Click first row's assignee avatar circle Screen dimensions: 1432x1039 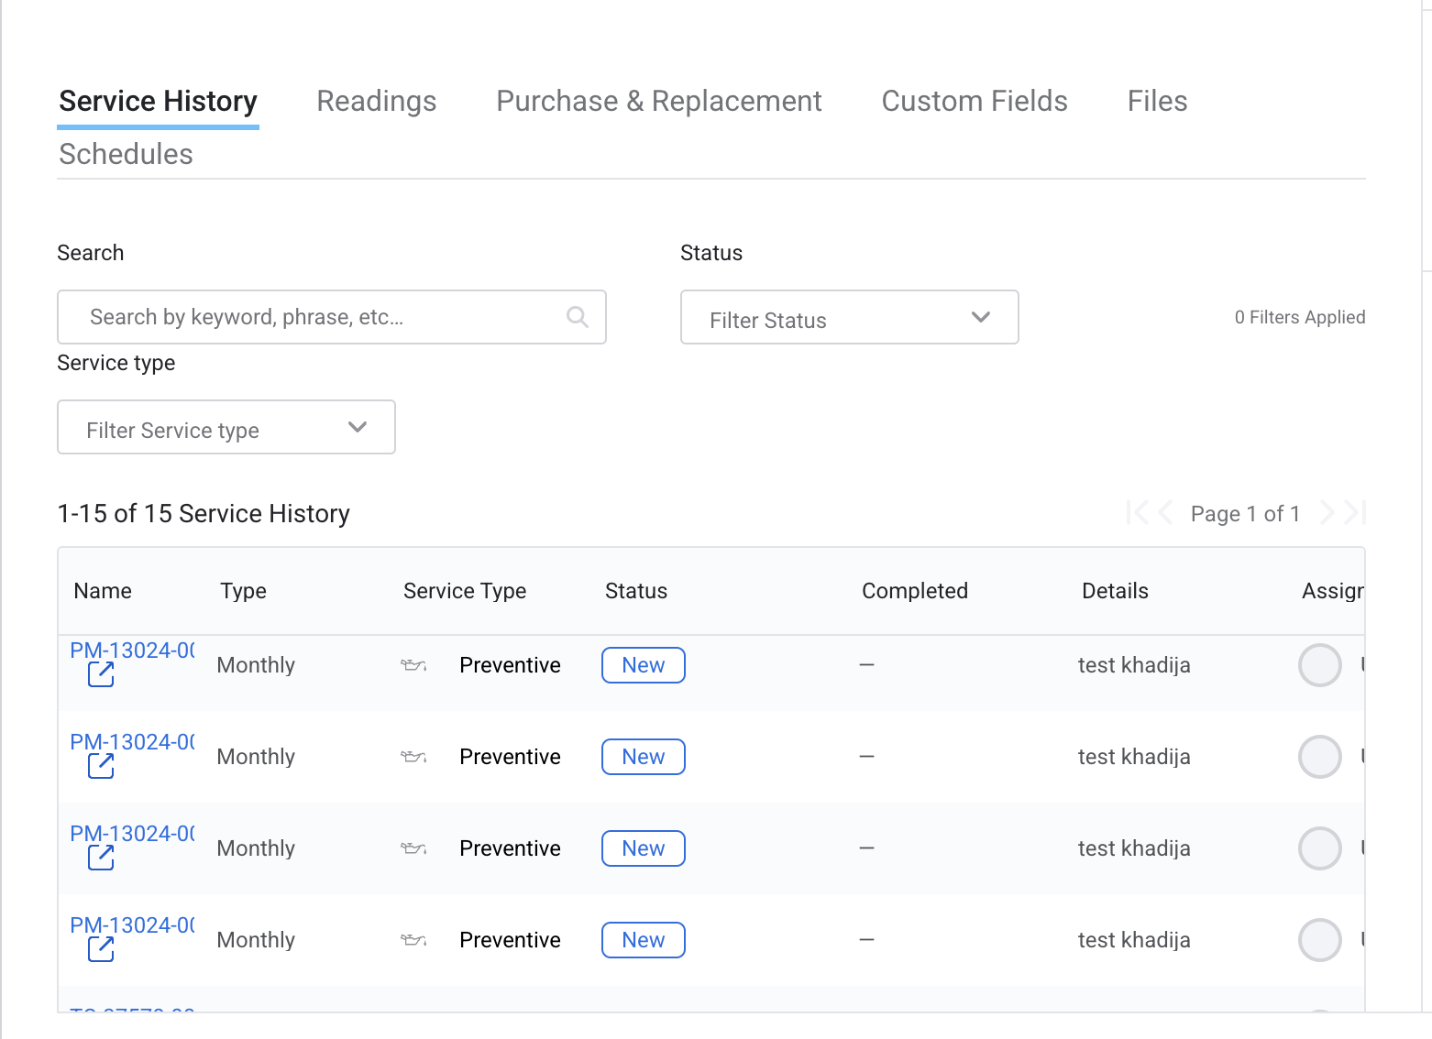[1319, 665]
